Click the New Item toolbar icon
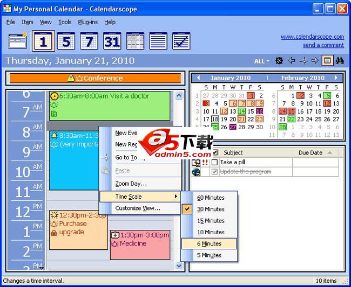The height and width of the screenshot is (287, 351). (18, 41)
